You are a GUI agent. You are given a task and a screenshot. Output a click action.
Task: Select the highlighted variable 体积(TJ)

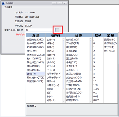pyautogui.click(x=36, y=74)
